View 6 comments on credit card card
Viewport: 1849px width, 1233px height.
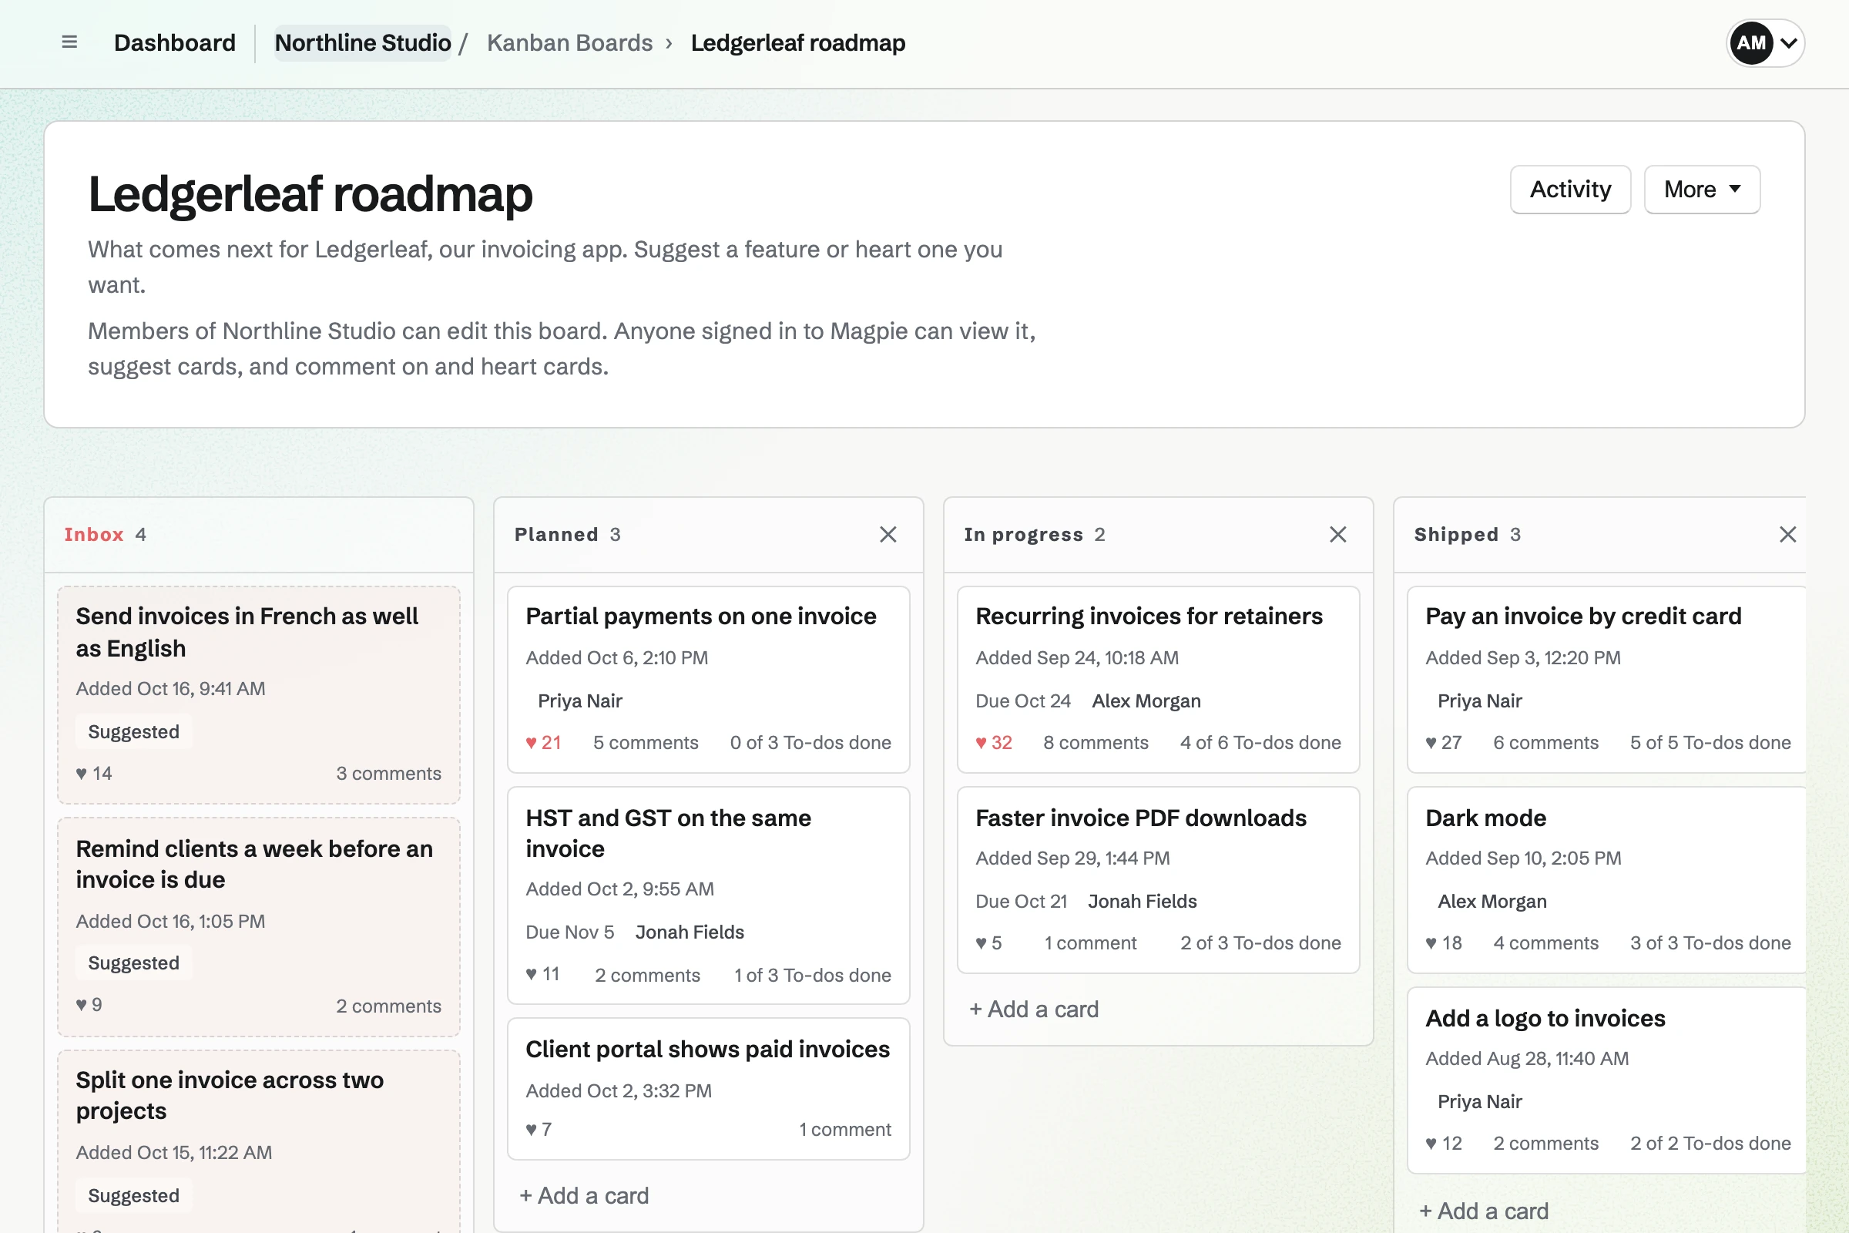[x=1545, y=742]
